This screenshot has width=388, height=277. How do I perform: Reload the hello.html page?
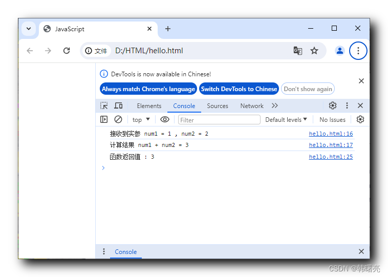tap(67, 51)
